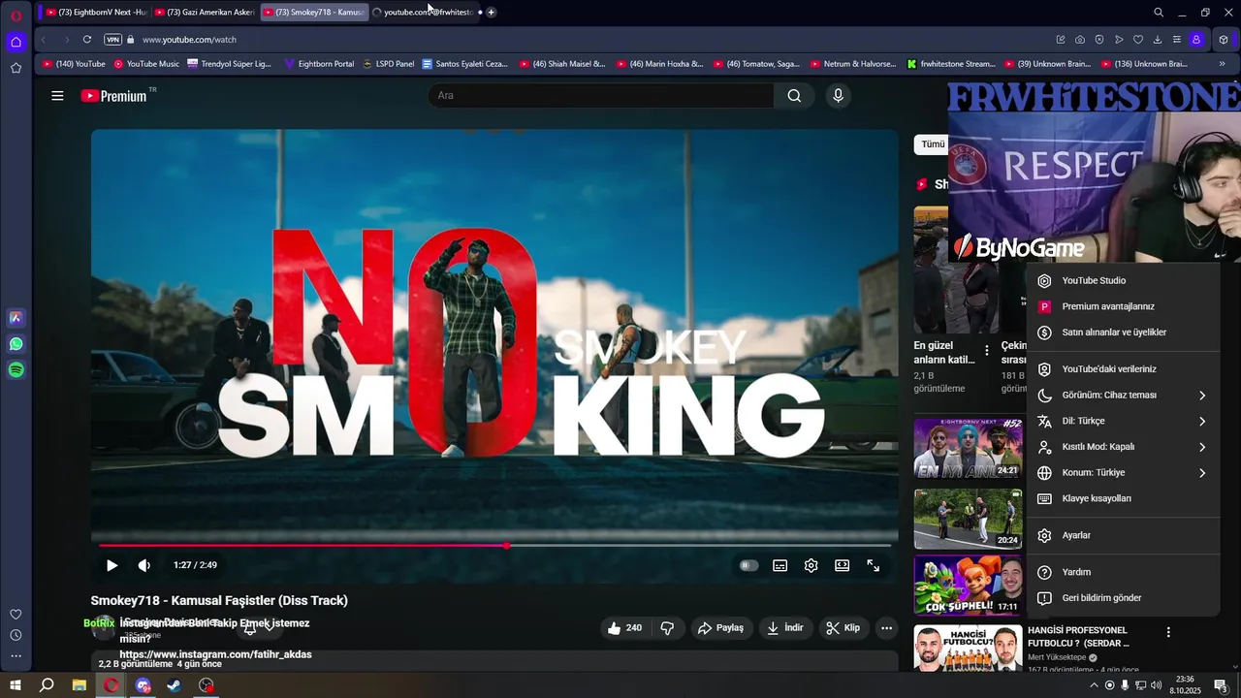Open the player settings gear

811,565
